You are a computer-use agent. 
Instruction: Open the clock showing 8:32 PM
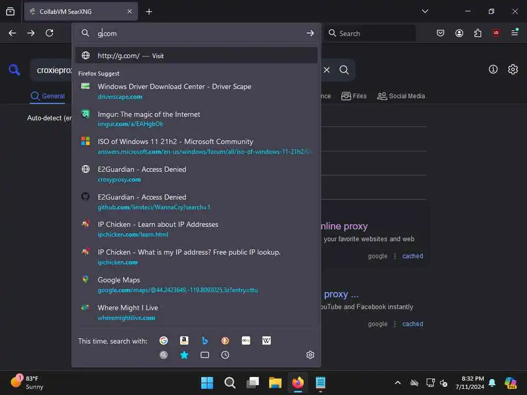469,382
